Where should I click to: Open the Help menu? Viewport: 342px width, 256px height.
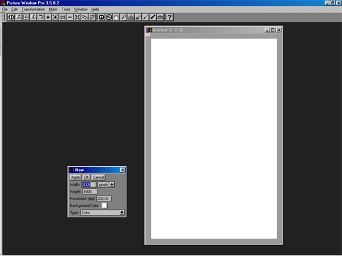tap(95, 10)
